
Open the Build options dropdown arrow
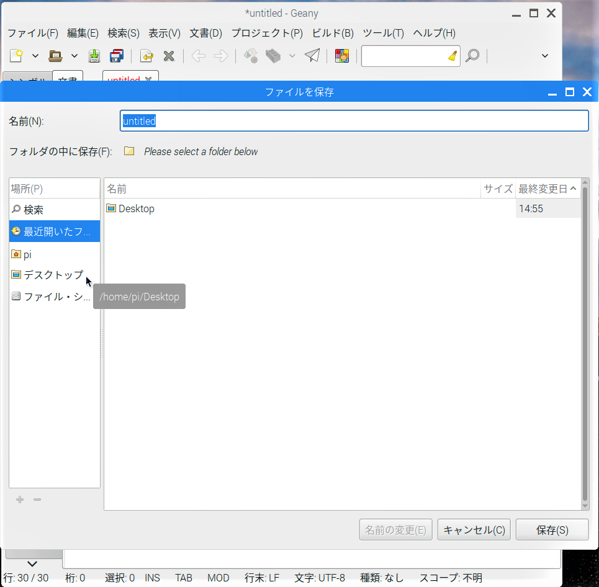click(x=292, y=56)
